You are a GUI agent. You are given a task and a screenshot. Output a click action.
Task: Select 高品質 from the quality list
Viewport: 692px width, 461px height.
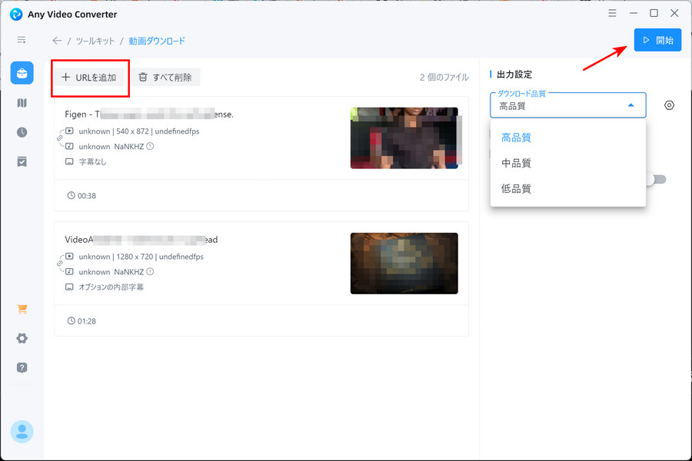pyautogui.click(x=567, y=138)
